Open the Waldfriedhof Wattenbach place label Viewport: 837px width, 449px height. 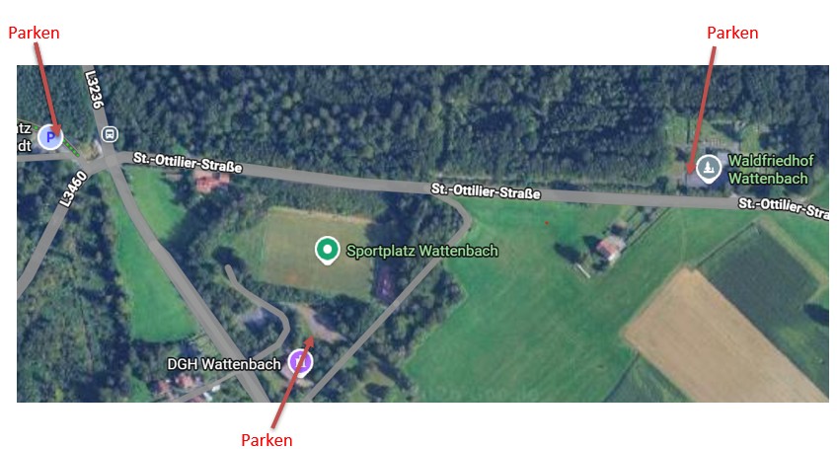[x=771, y=170]
